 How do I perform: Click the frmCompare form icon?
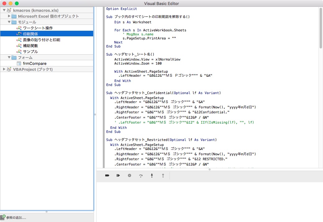(19, 63)
